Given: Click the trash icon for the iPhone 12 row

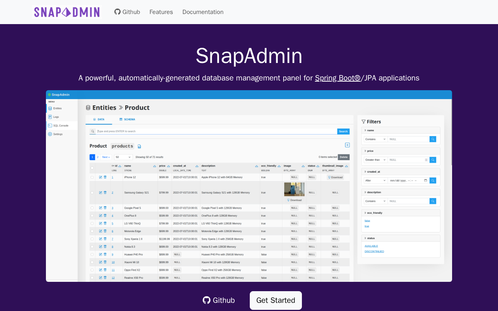Looking at the screenshot, I should 105,177.
